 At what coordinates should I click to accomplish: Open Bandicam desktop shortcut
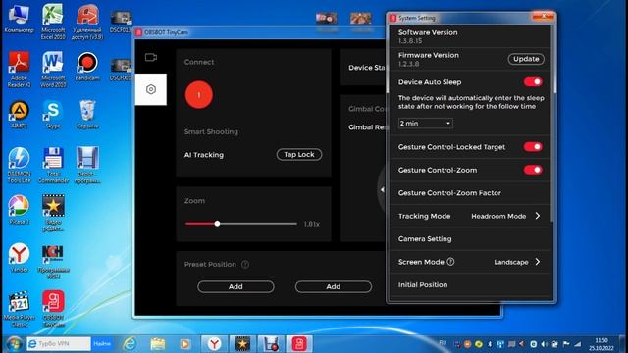coord(87,66)
